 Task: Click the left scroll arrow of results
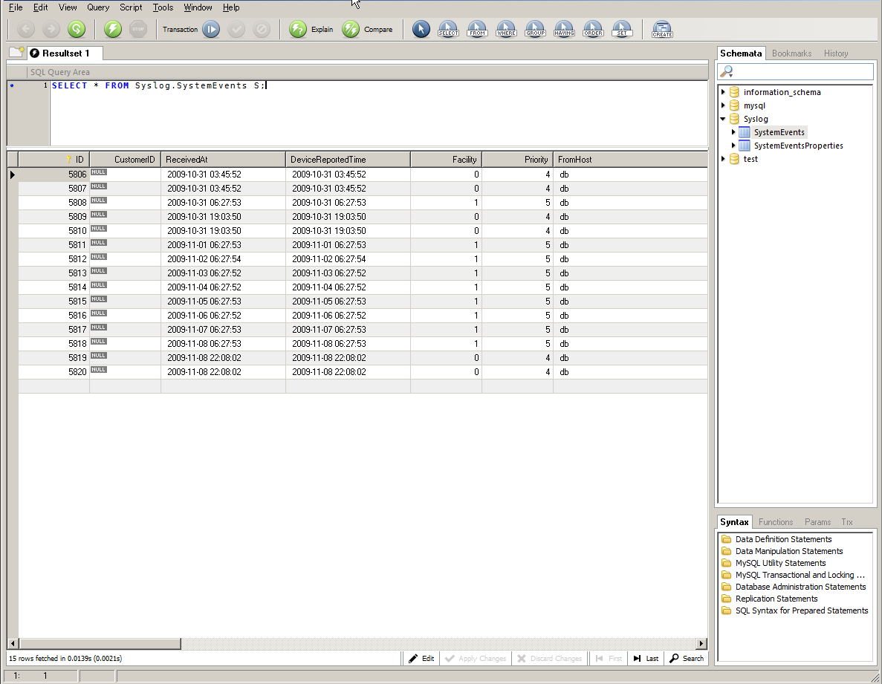tap(13, 644)
